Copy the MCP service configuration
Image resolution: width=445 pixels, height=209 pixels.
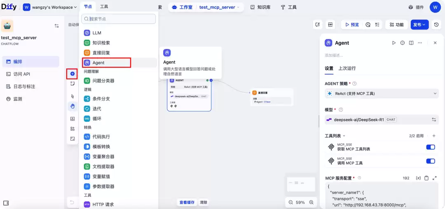point(426,178)
